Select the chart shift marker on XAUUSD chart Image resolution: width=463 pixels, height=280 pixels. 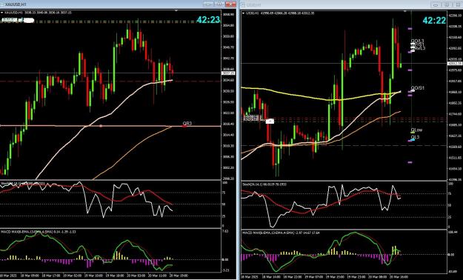pos(176,10)
